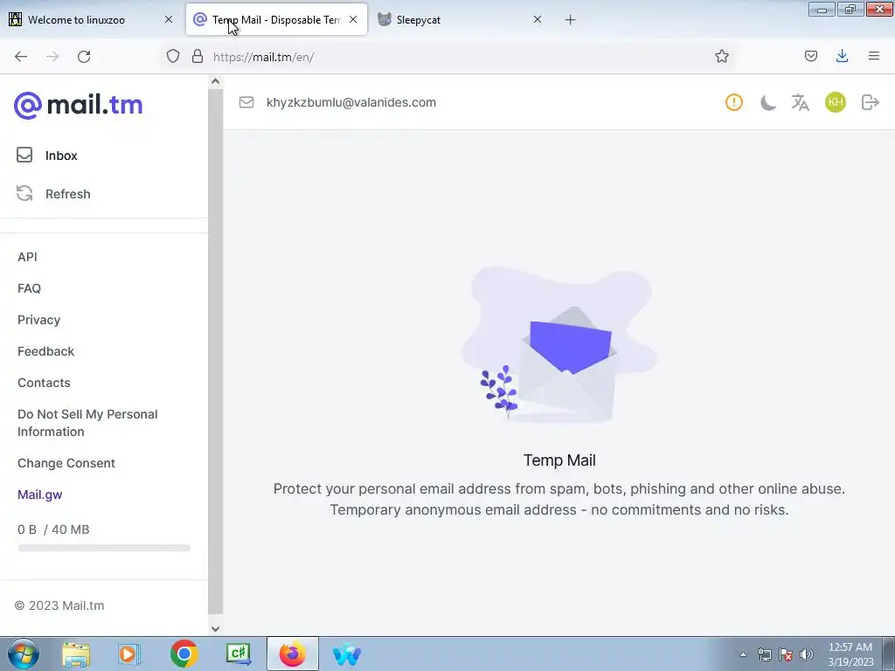
Task: Visit the Mail.gw link
Action: (40, 495)
